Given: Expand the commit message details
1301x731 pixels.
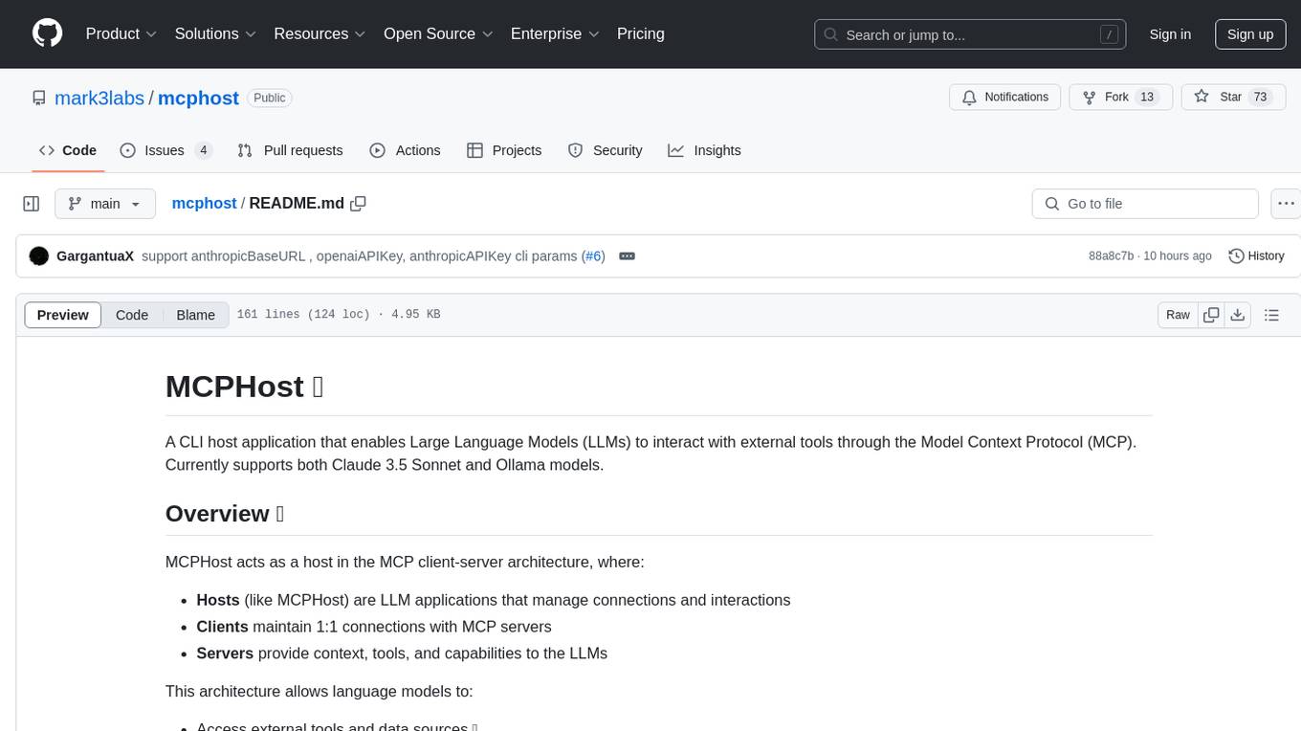Looking at the screenshot, I should (x=628, y=256).
